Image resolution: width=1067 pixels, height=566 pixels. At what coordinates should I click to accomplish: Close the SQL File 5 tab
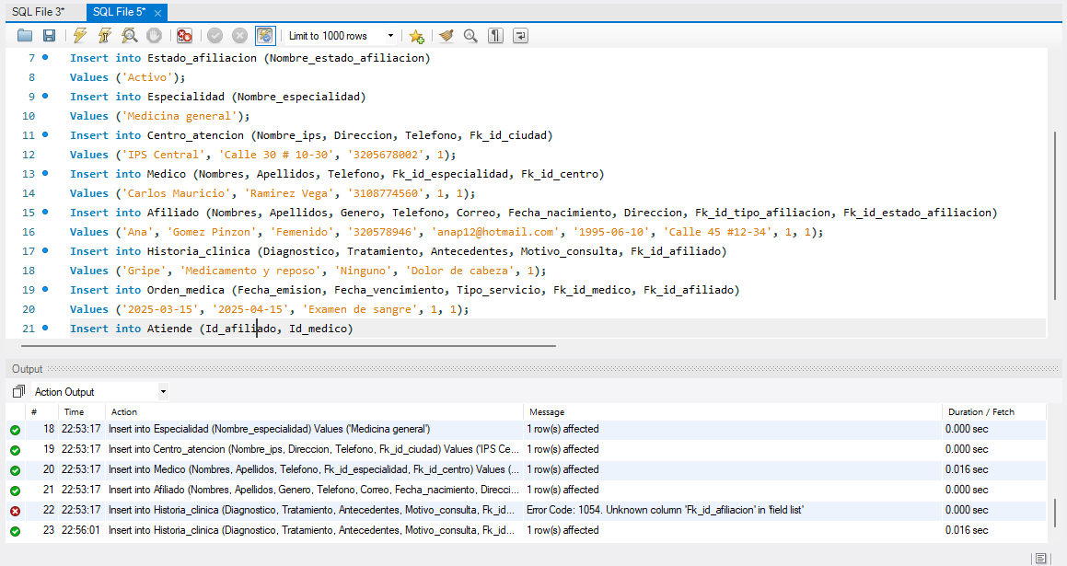158,13
